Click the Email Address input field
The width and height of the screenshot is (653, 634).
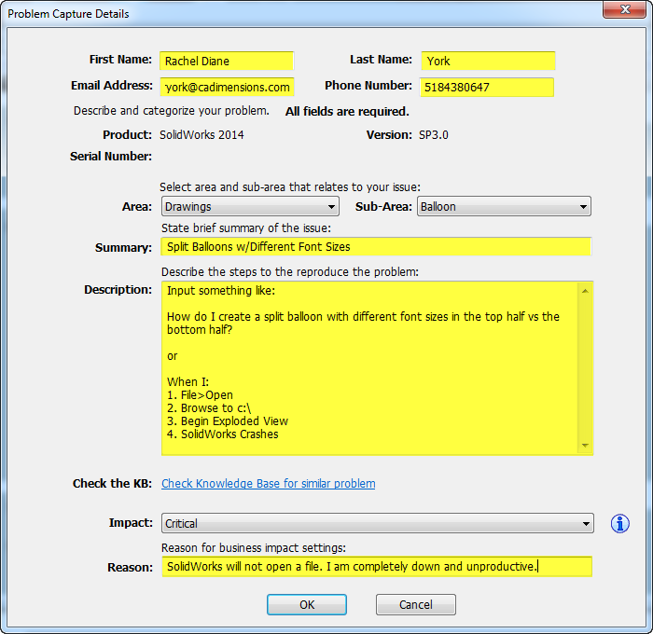point(227,87)
